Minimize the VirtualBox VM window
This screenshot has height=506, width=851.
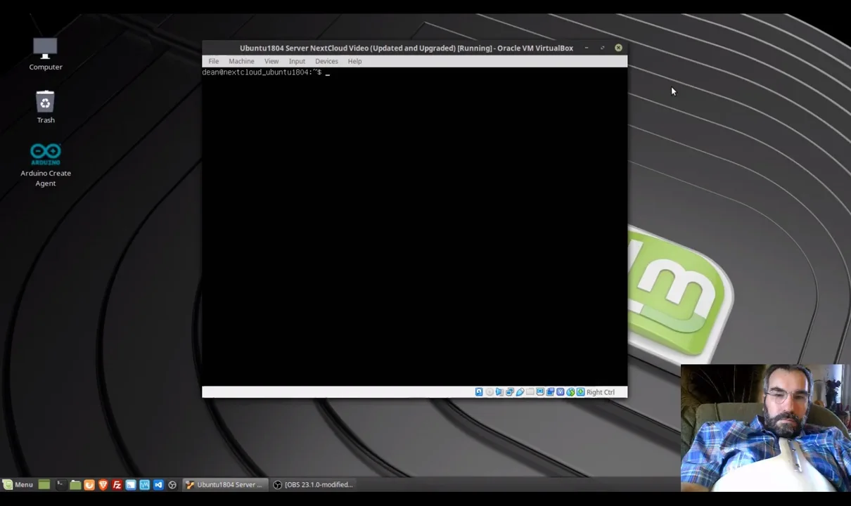586,48
